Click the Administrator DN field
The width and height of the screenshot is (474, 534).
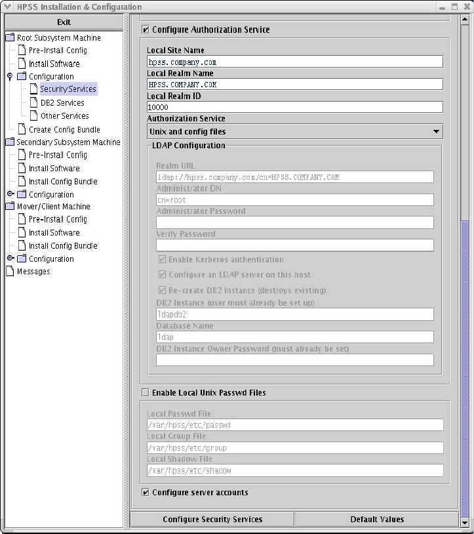[x=294, y=199]
